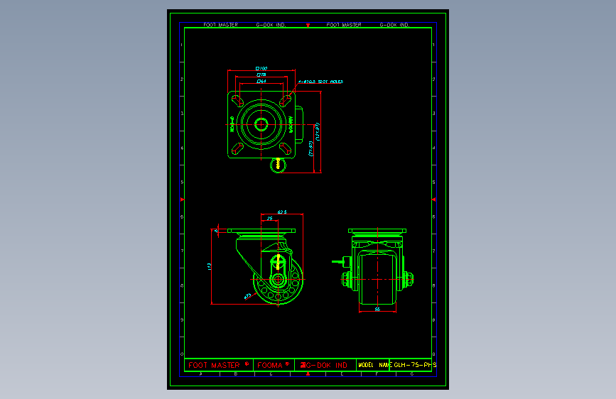Click the yellow brake pin in the top view
Viewport: 616px width, 399px height.
[x=278, y=164]
